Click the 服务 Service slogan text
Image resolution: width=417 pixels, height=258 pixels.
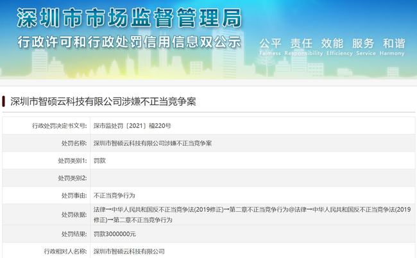pyautogui.click(x=366, y=47)
